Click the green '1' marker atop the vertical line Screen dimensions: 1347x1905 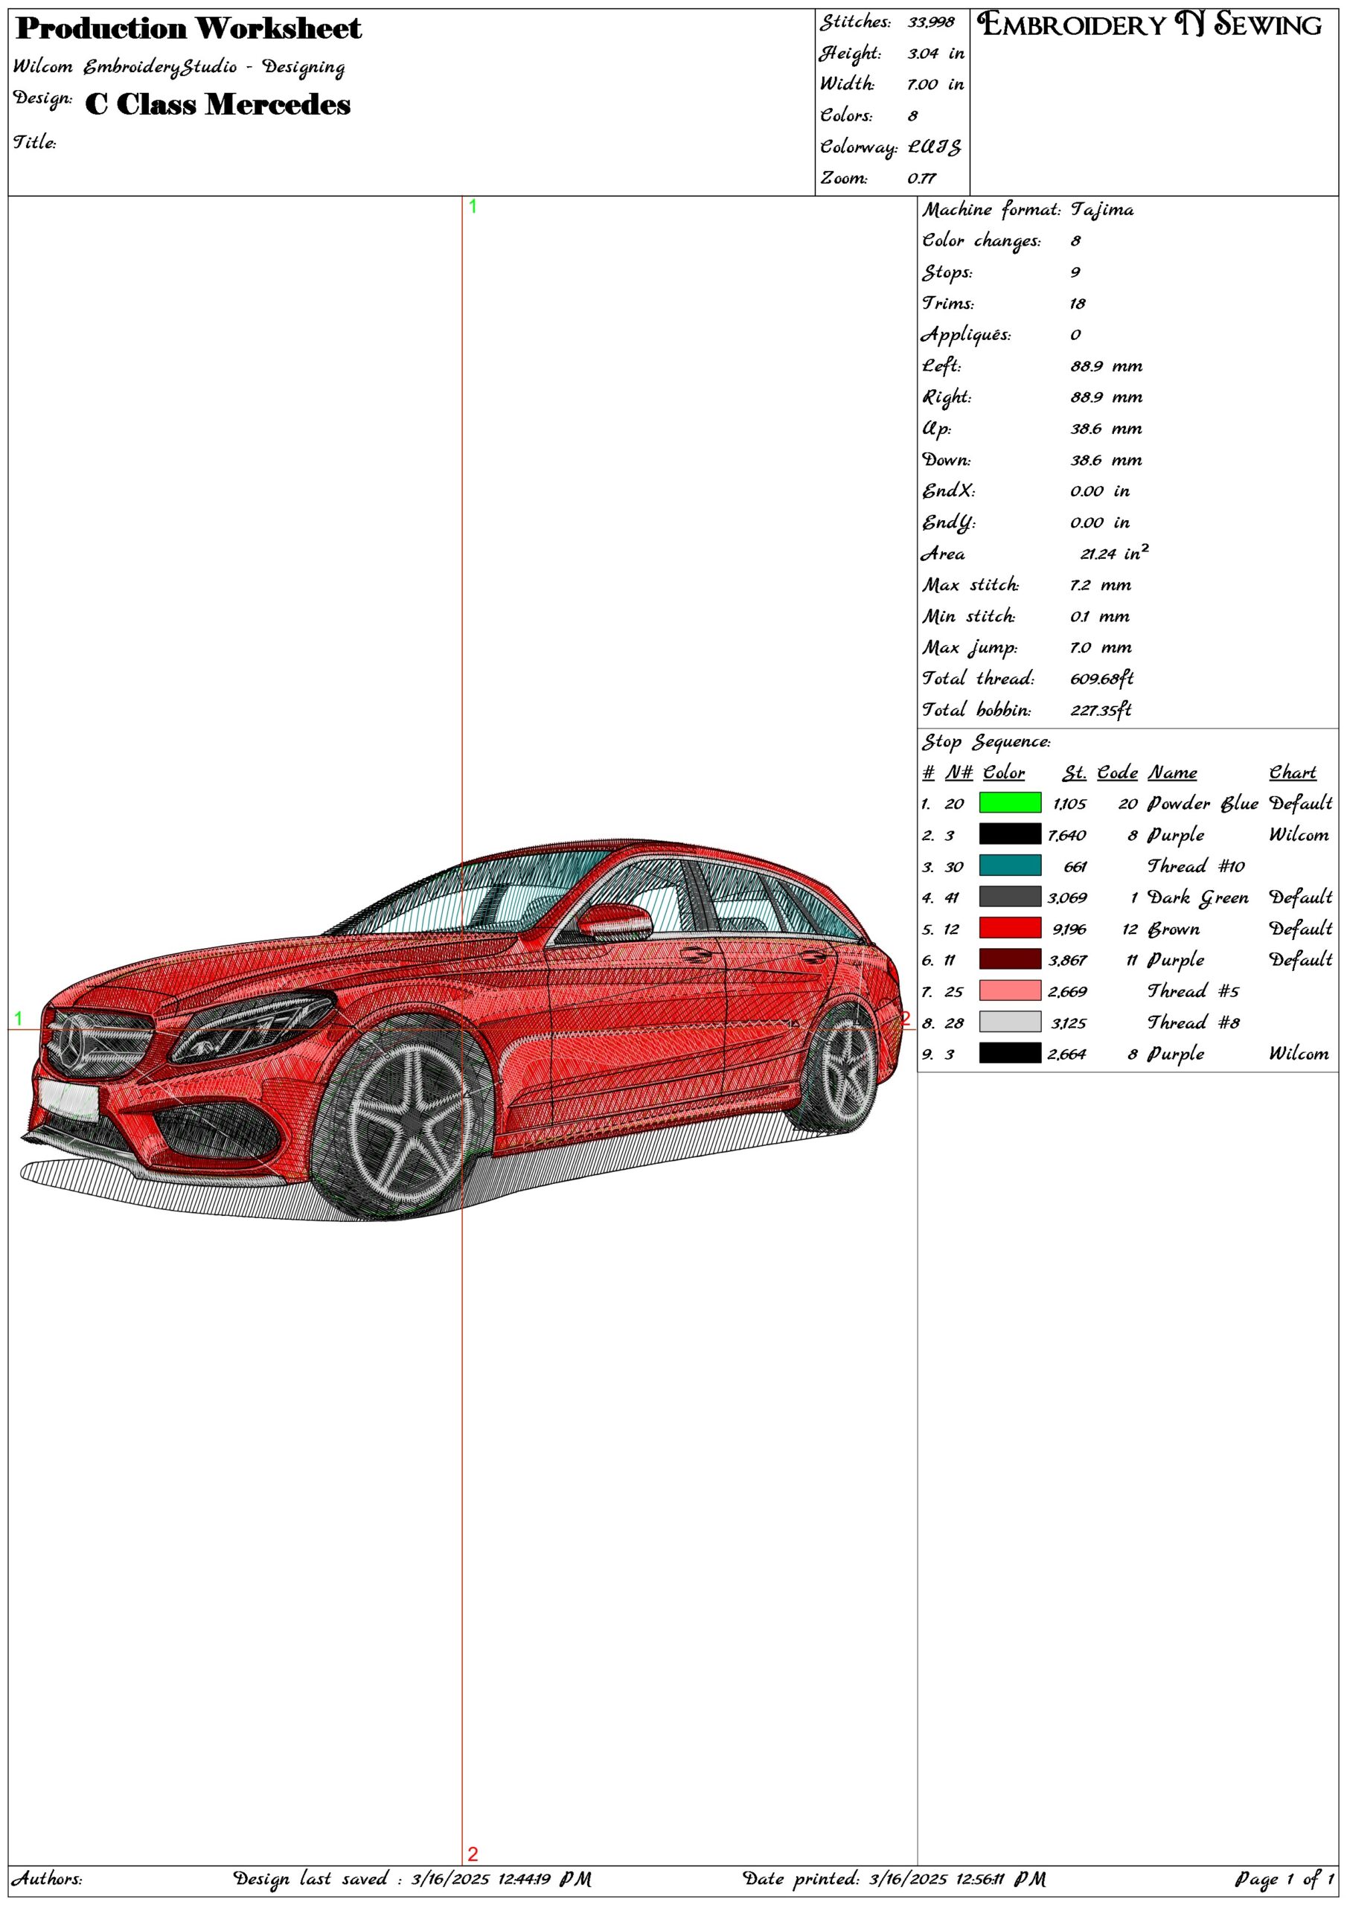coord(473,207)
